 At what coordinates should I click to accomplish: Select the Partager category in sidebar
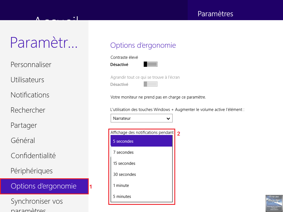(24, 125)
